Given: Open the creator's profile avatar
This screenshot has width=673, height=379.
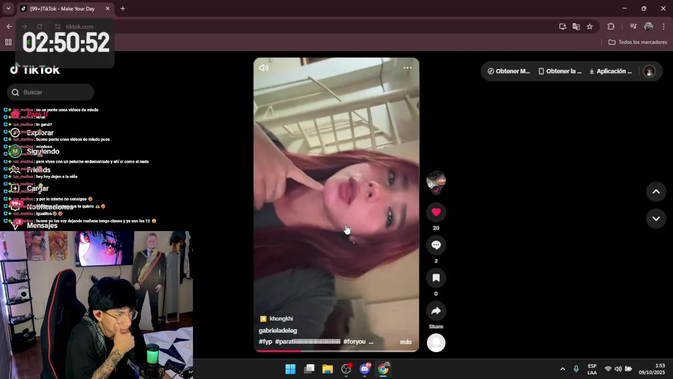Looking at the screenshot, I should click(x=436, y=181).
